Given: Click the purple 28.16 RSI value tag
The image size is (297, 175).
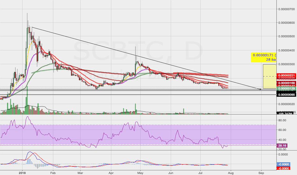Looking at the screenshot, I should [282, 145].
